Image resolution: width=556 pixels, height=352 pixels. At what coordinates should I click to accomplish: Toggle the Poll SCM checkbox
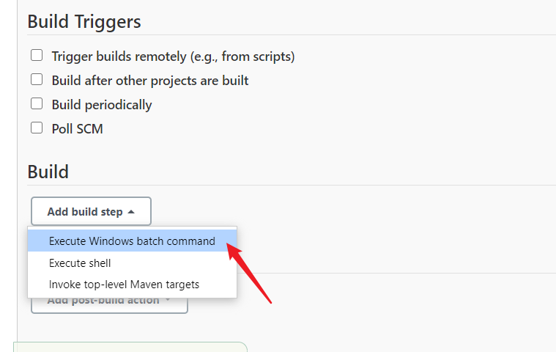tap(37, 128)
